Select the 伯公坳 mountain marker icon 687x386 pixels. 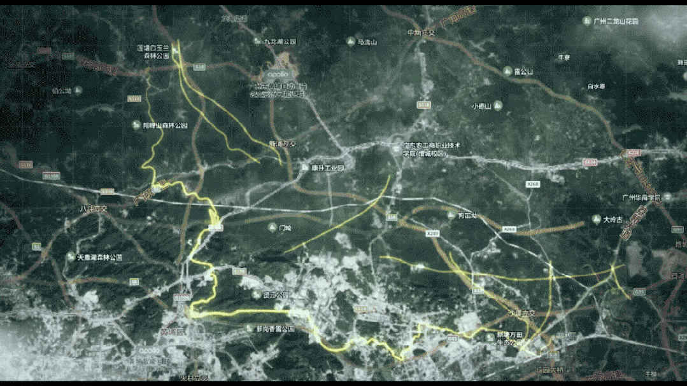coord(78,90)
